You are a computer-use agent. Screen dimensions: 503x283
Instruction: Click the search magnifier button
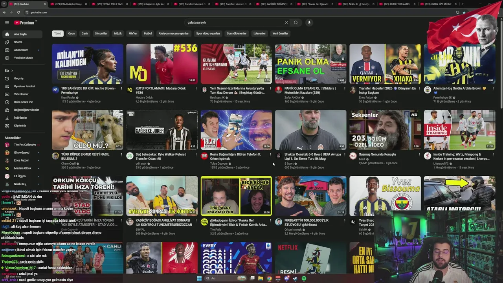click(296, 23)
